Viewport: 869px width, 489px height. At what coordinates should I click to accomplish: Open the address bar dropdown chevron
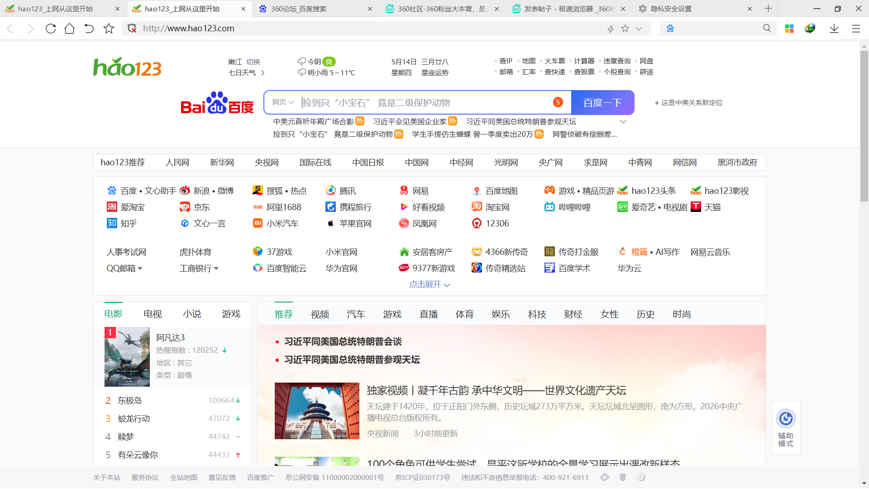coord(639,29)
